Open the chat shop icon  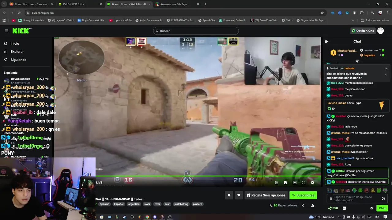(344, 208)
